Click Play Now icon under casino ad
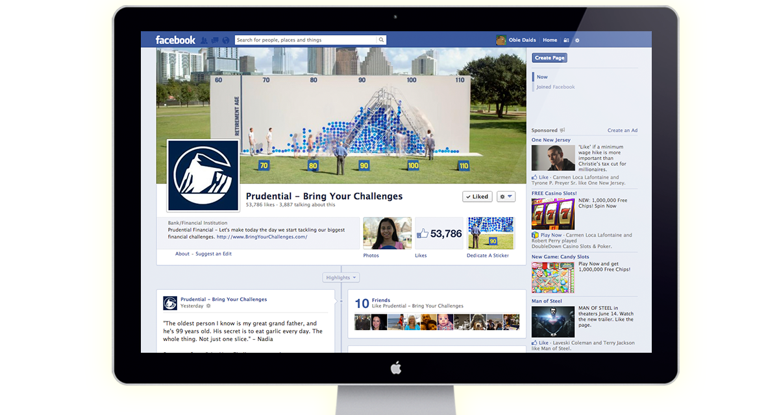 click(x=535, y=235)
